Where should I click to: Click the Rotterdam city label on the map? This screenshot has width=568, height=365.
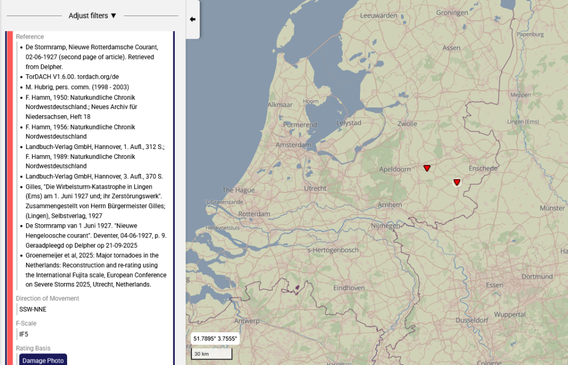click(254, 214)
